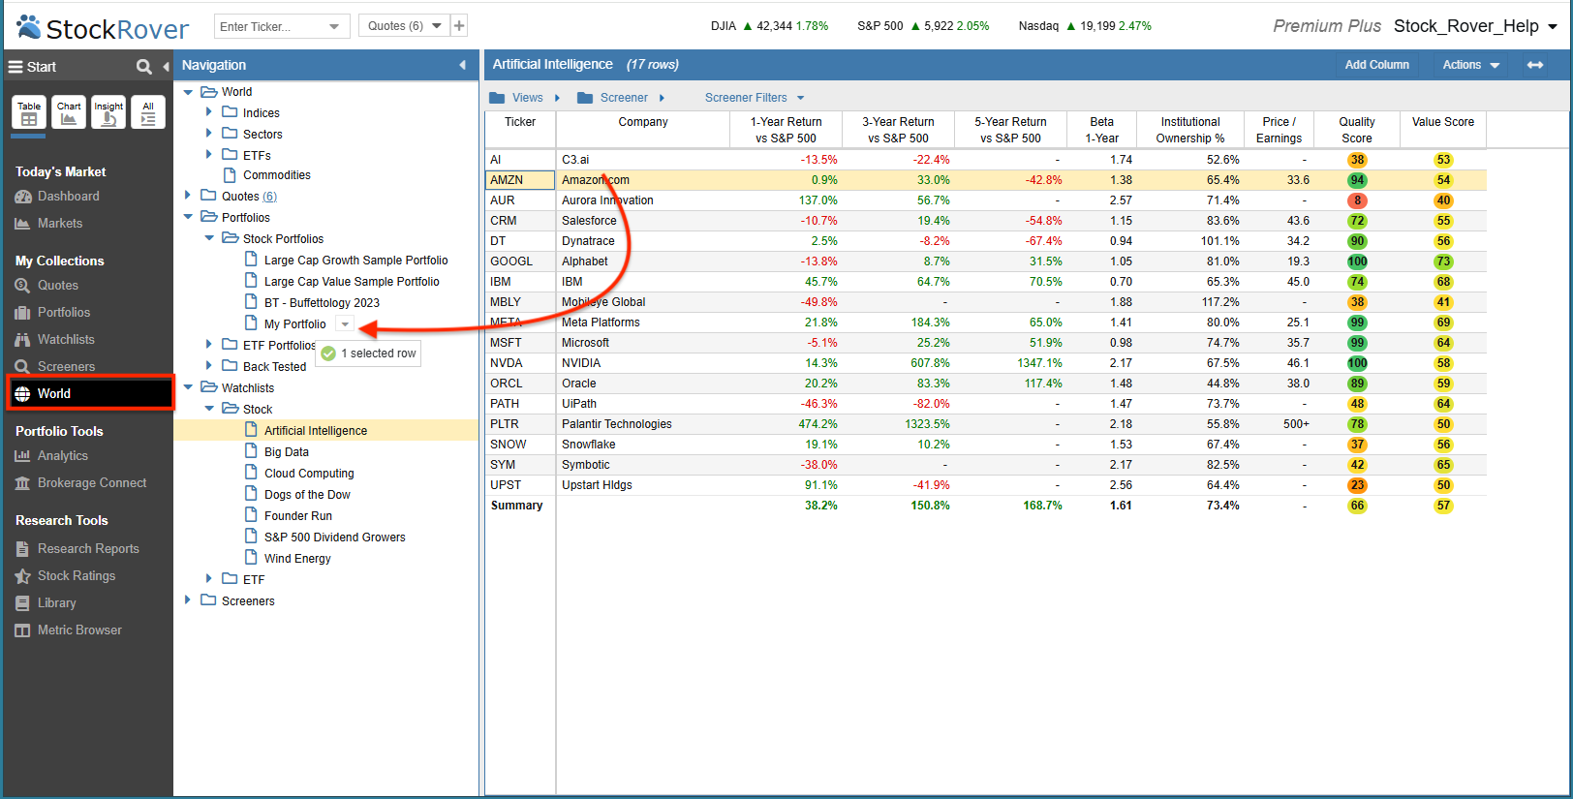The image size is (1573, 799).
Task: Expand the ETFs folder
Action: [x=209, y=155]
